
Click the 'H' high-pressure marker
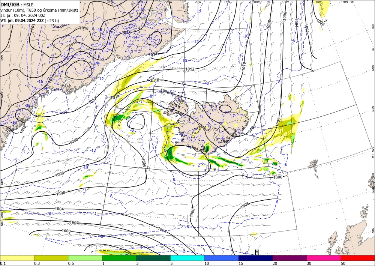coord(256,252)
